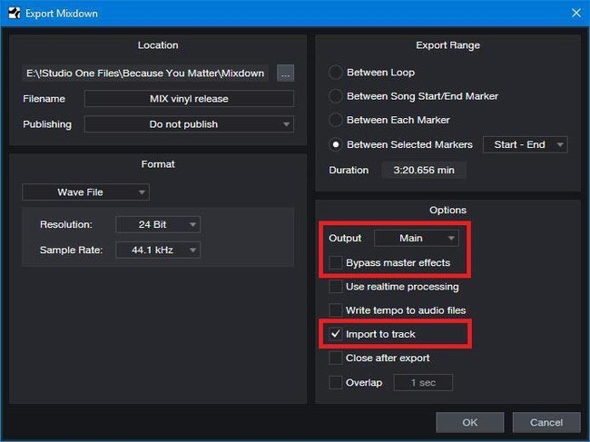
Task: Click the Studio One icon in title bar
Action: [x=14, y=13]
